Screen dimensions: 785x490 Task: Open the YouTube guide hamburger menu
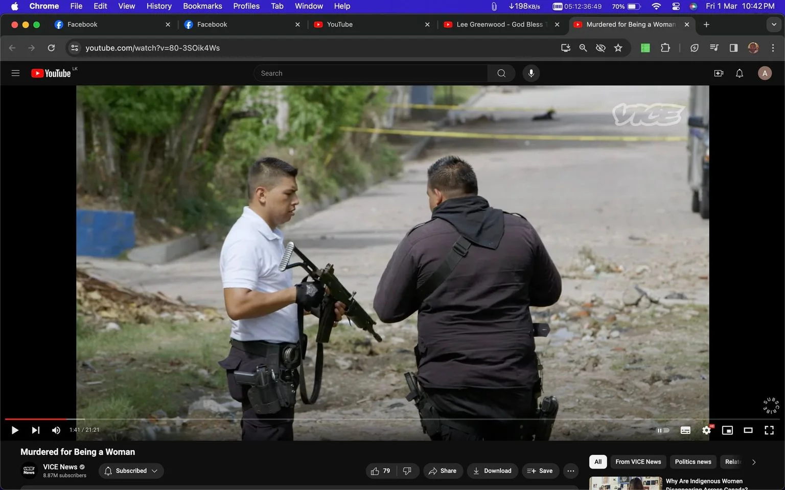pos(15,73)
